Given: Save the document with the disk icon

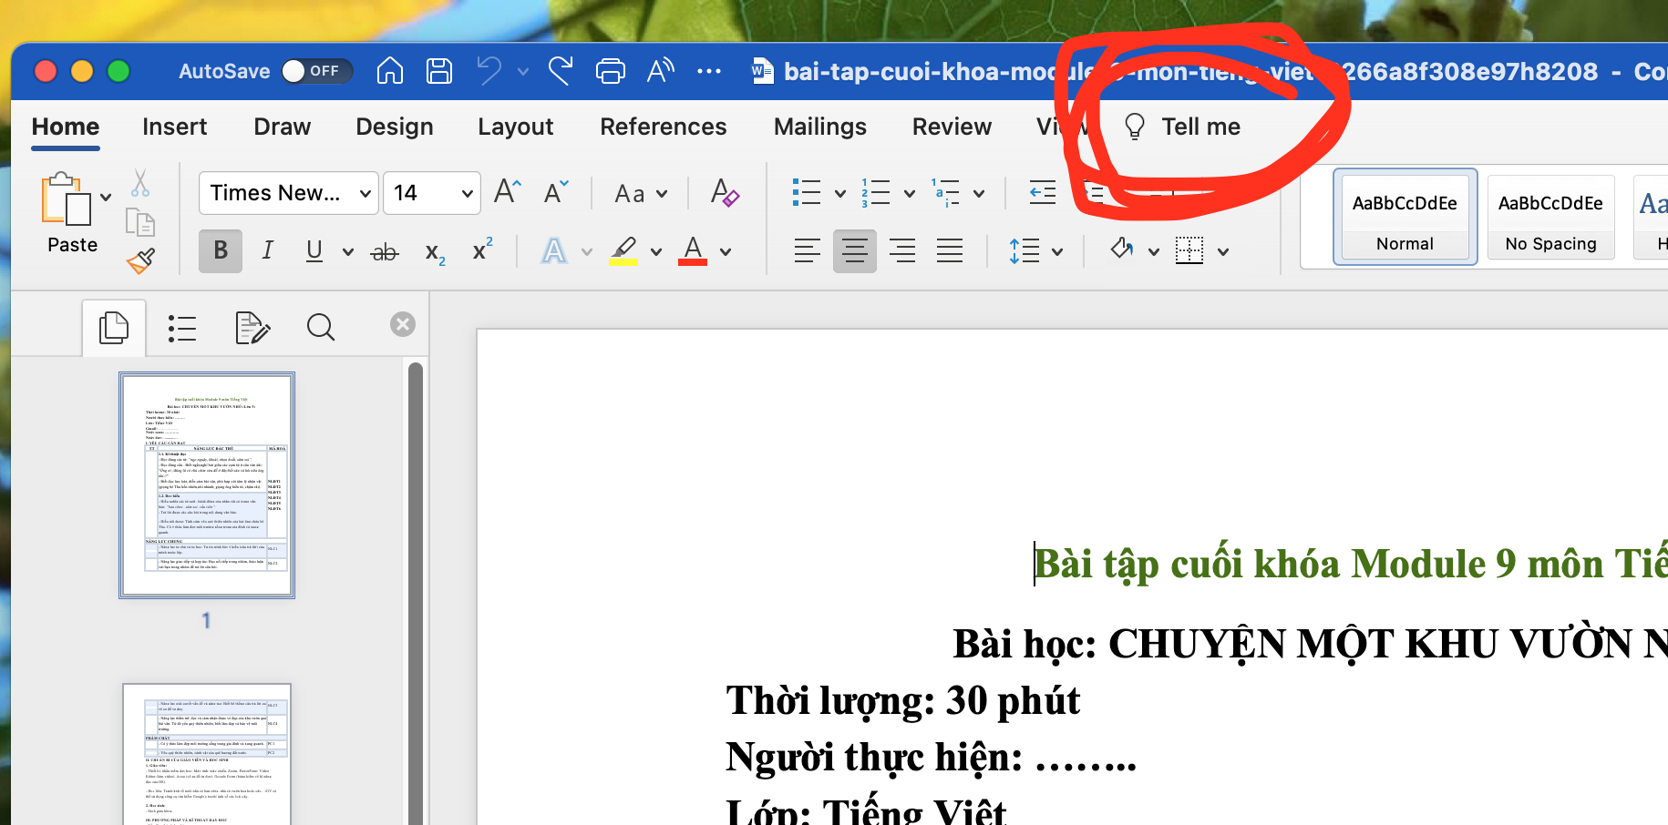Looking at the screenshot, I should click(x=439, y=70).
